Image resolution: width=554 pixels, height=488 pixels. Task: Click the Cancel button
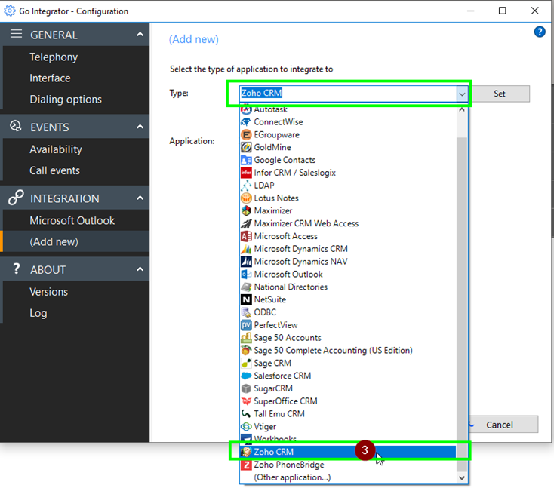(499, 425)
